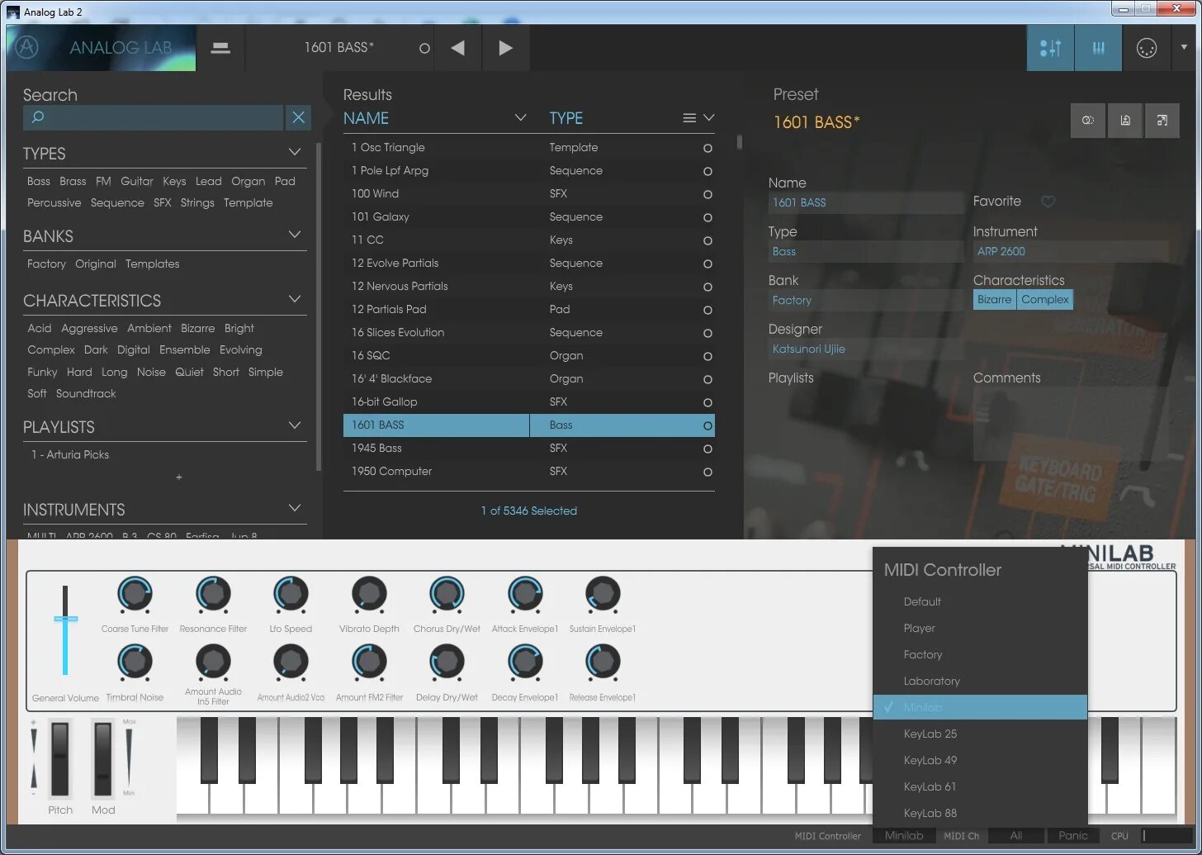Toggle favorite circle next to preset title

pos(424,49)
